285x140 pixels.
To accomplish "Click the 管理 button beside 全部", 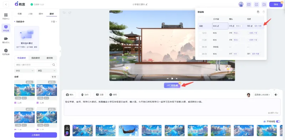I will coord(54,77).
